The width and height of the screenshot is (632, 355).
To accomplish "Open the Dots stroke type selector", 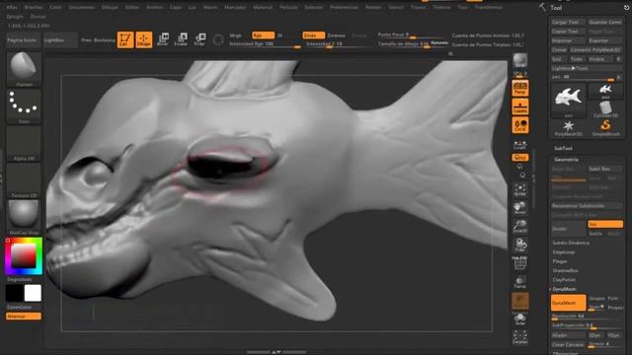I will coord(24,106).
